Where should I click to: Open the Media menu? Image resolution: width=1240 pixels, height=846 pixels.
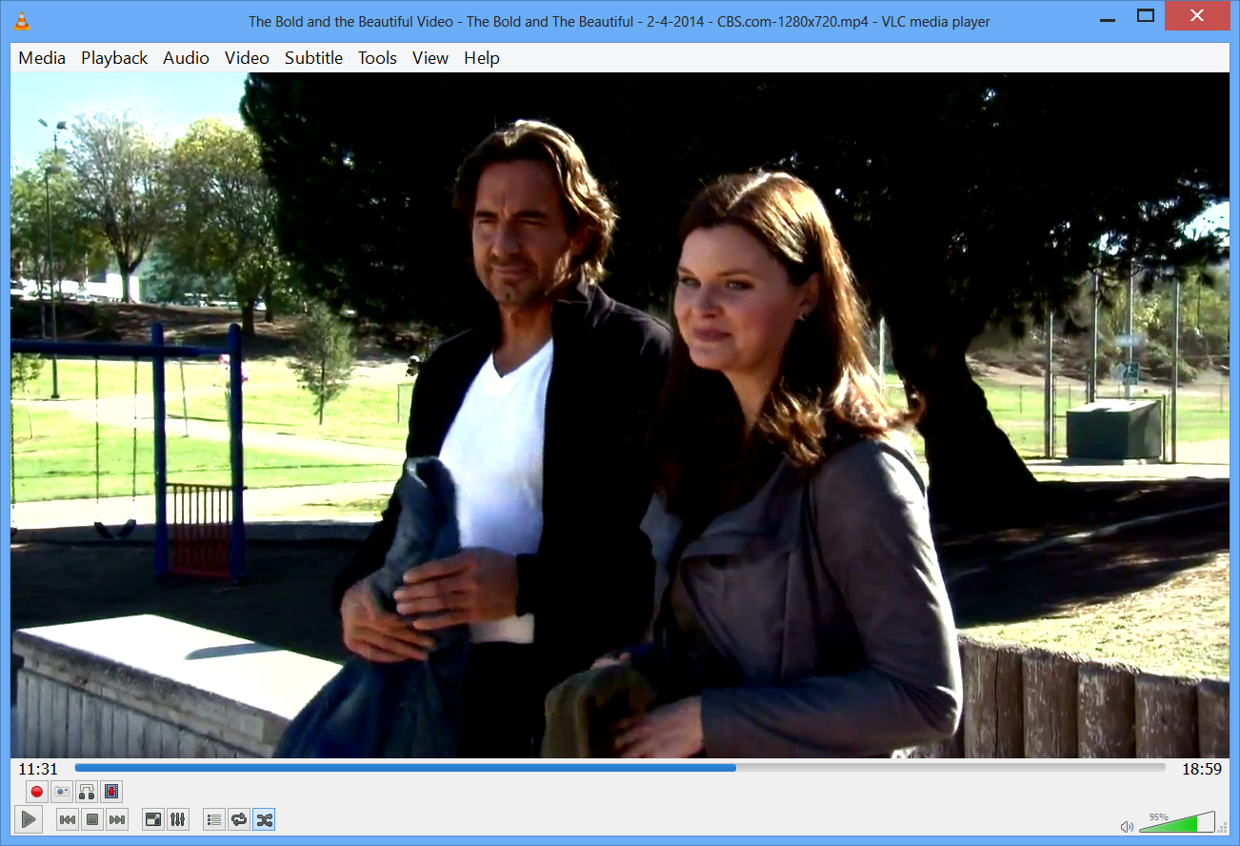(42, 58)
